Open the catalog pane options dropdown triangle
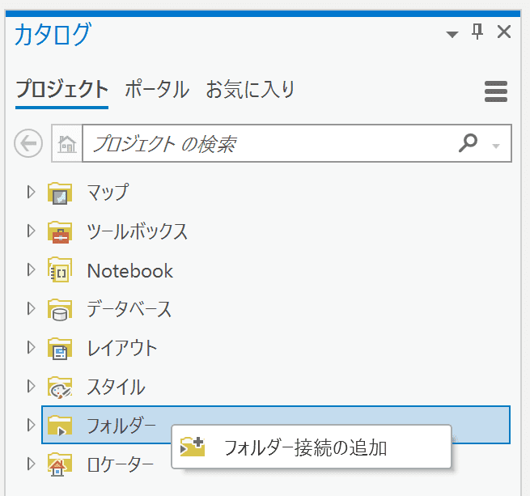Viewport: 530px width, 496px height. (452, 34)
